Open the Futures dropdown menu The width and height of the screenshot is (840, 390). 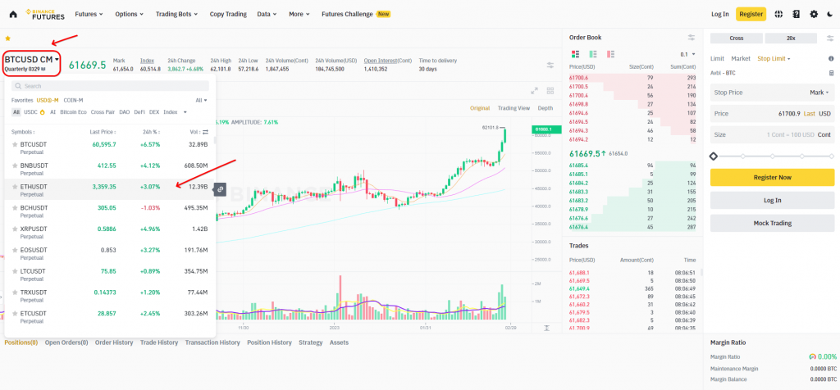coord(89,15)
